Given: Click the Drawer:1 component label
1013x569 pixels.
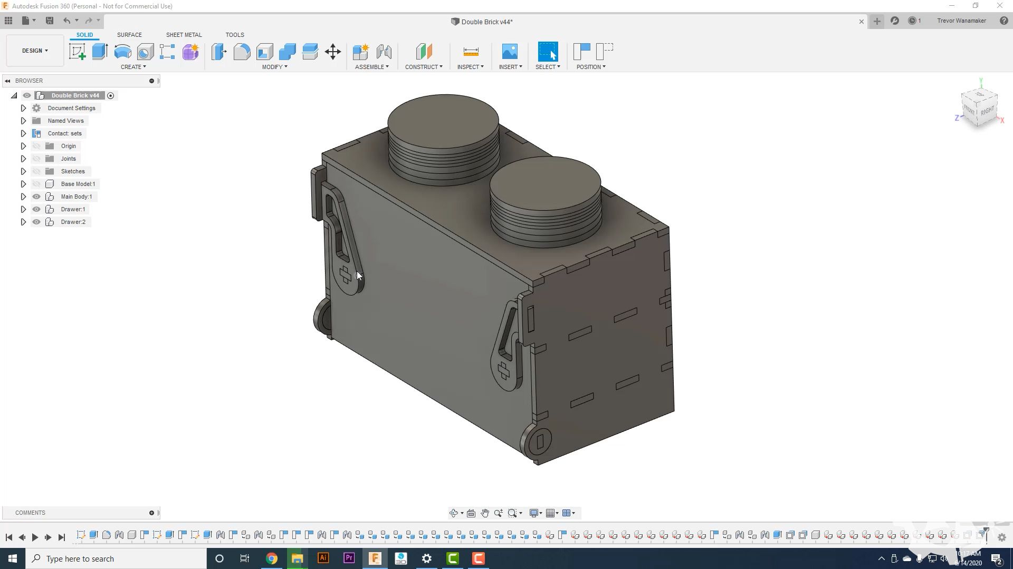Looking at the screenshot, I should point(73,209).
